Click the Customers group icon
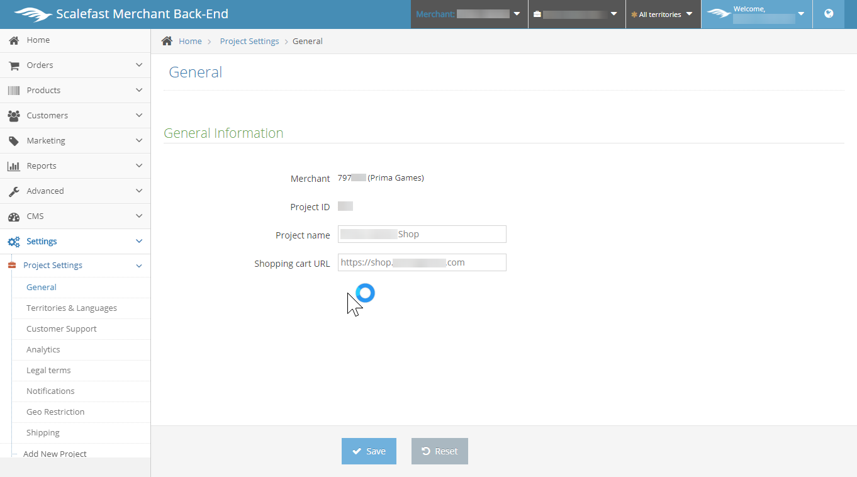The width and height of the screenshot is (857, 477). point(13,116)
